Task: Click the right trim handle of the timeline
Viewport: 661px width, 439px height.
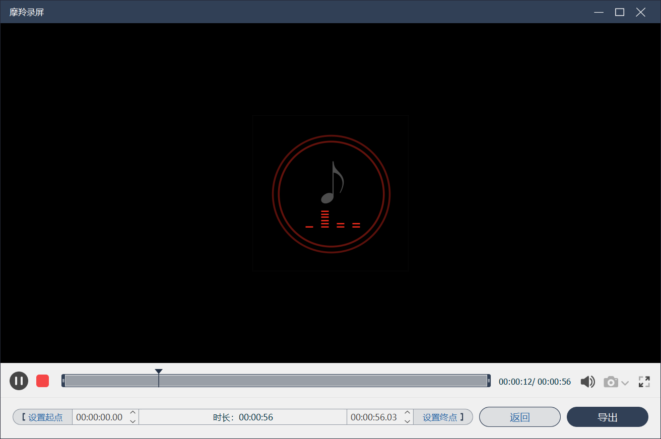Action: [489, 381]
